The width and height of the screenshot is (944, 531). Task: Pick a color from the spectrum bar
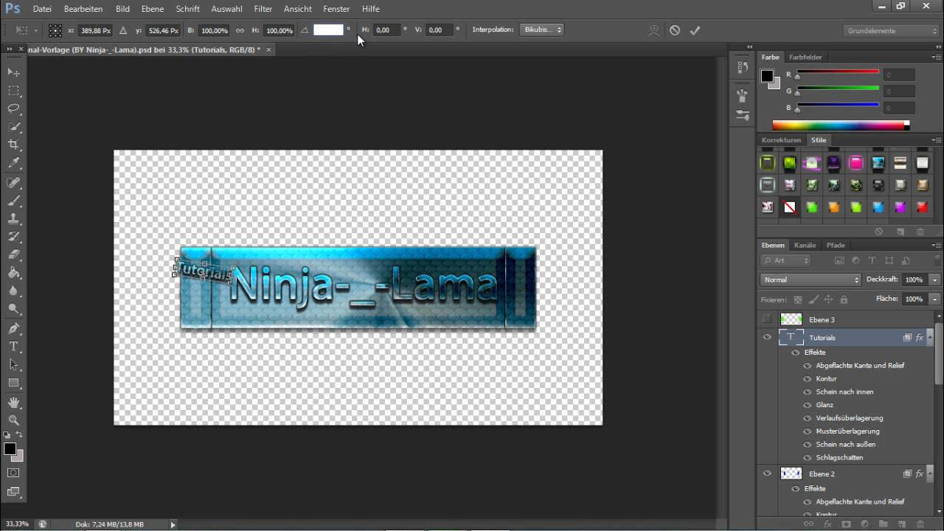[x=841, y=125]
